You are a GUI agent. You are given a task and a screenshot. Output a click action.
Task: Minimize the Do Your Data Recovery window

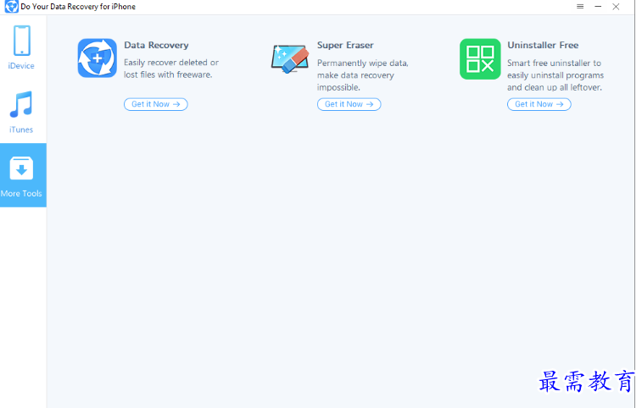(598, 7)
